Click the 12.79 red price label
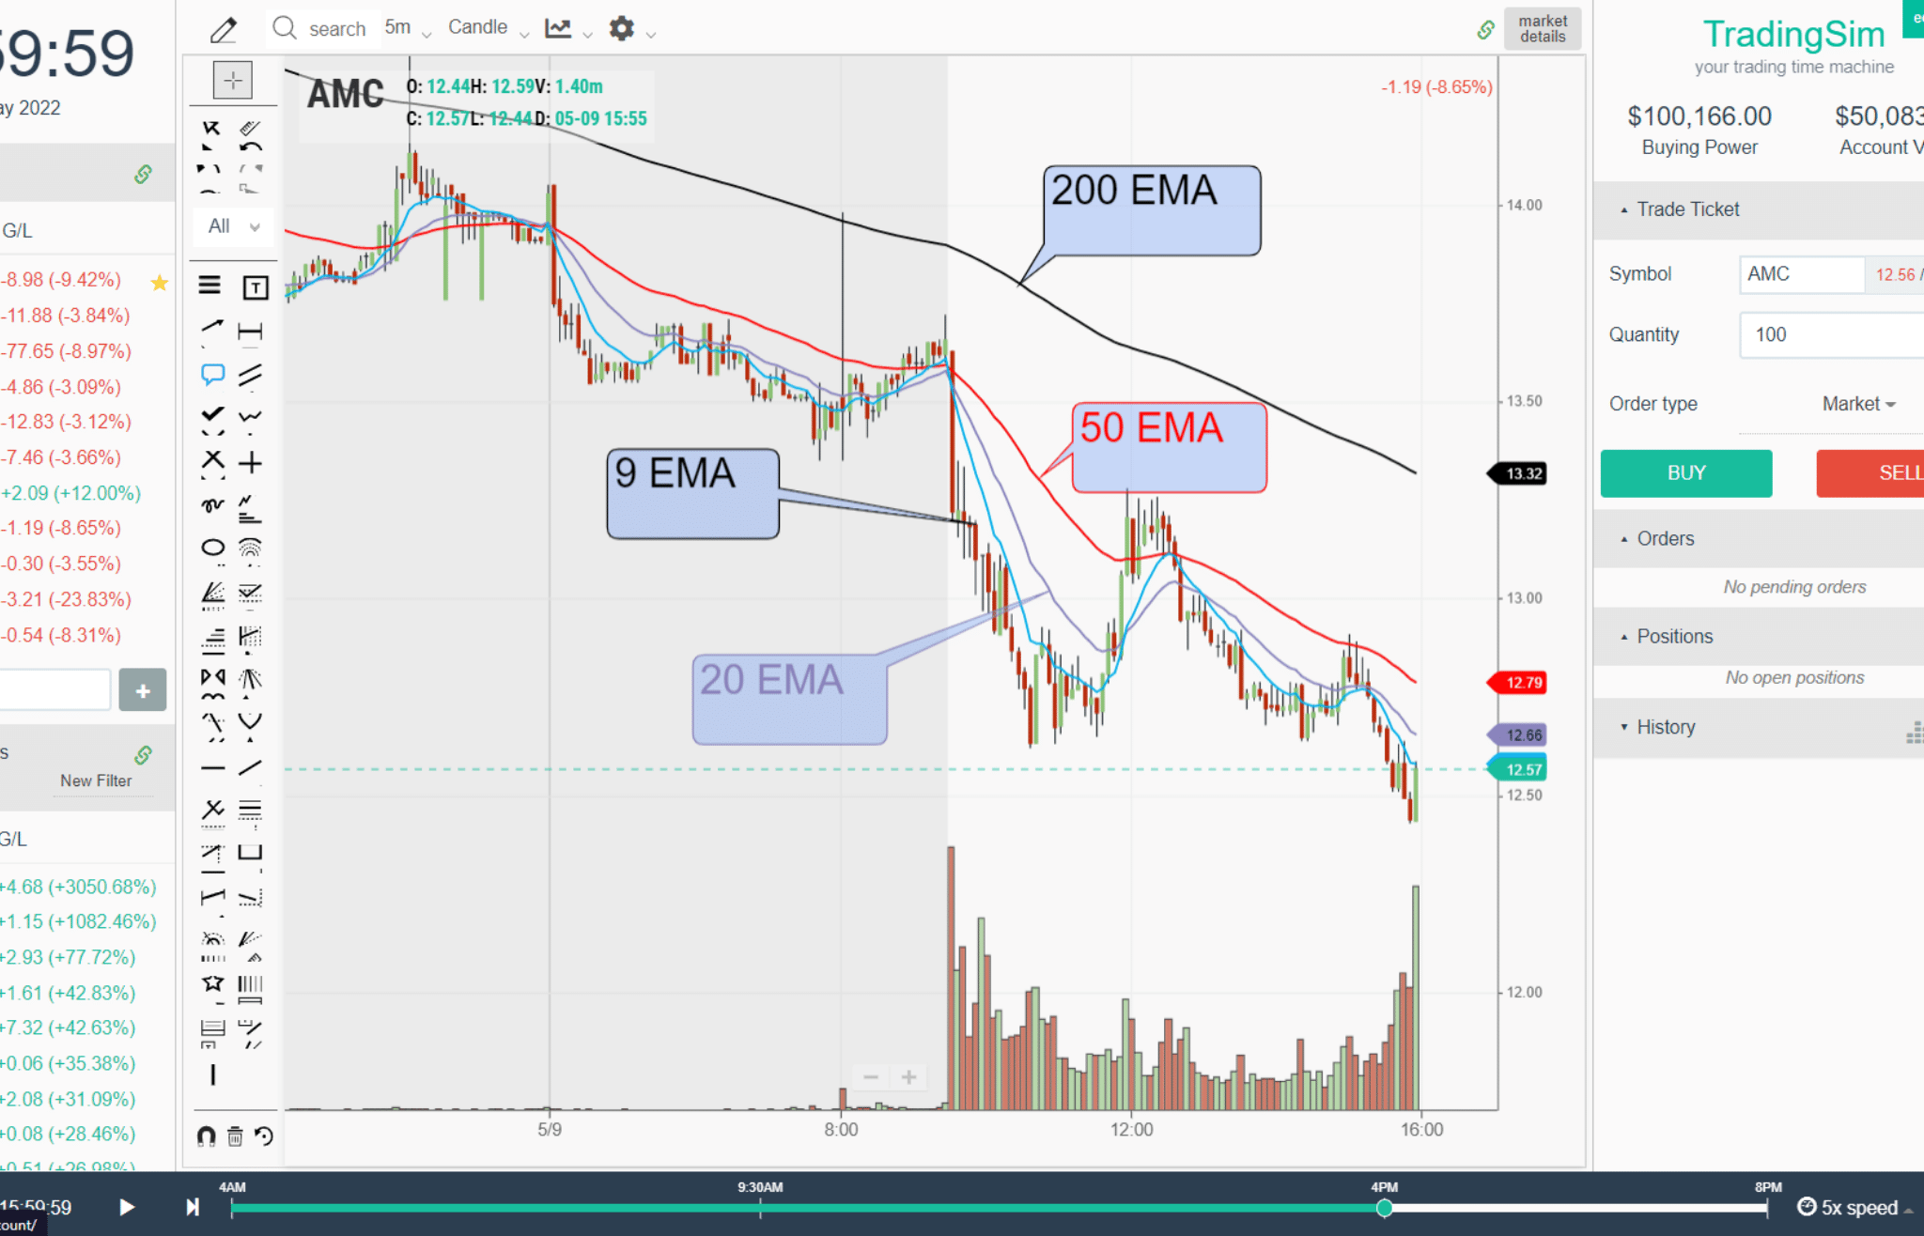The image size is (1924, 1236). (1519, 683)
